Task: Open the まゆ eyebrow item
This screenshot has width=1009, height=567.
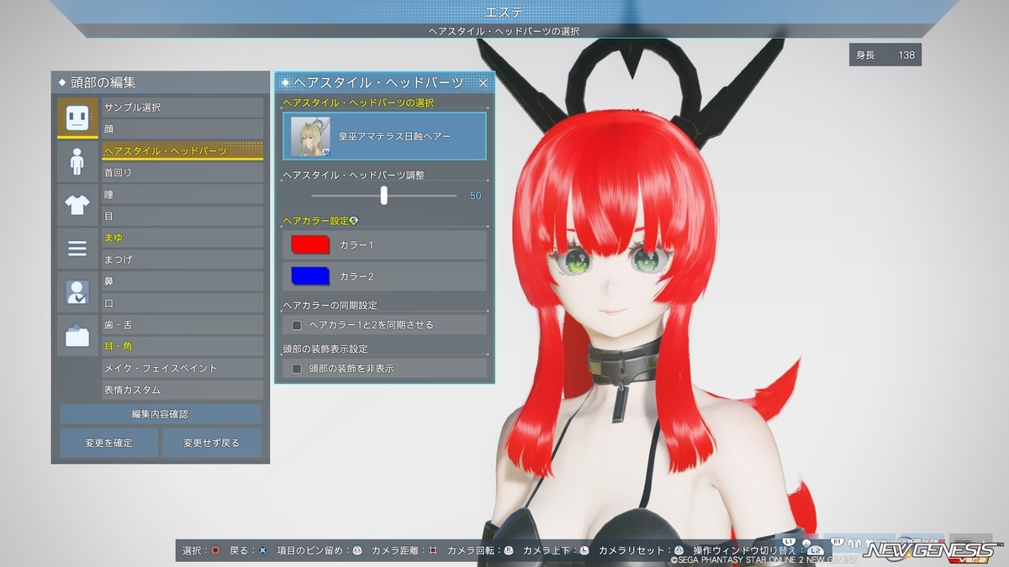Action: tap(182, 238)
